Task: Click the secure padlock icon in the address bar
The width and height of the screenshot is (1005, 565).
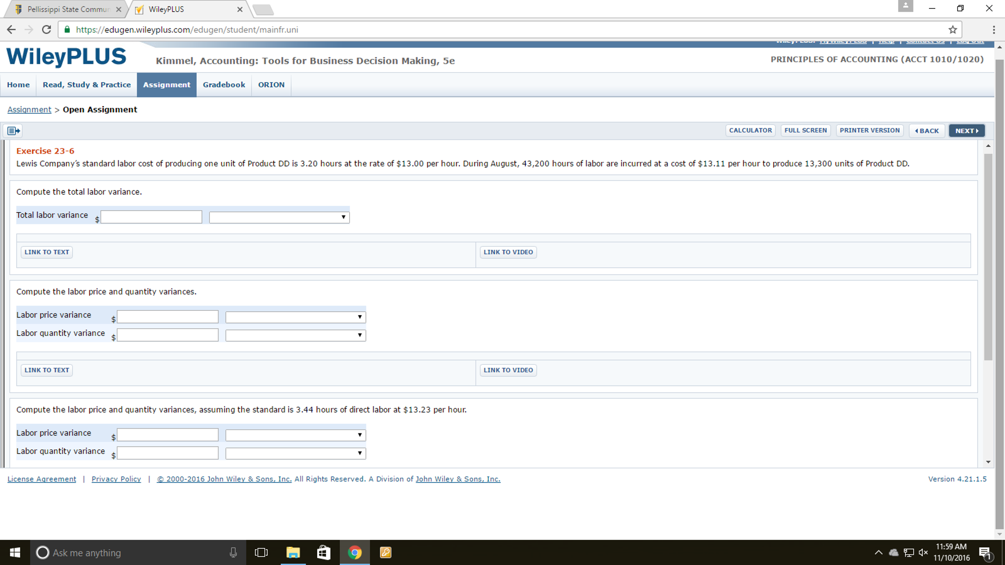Action: tap(67, 29)
